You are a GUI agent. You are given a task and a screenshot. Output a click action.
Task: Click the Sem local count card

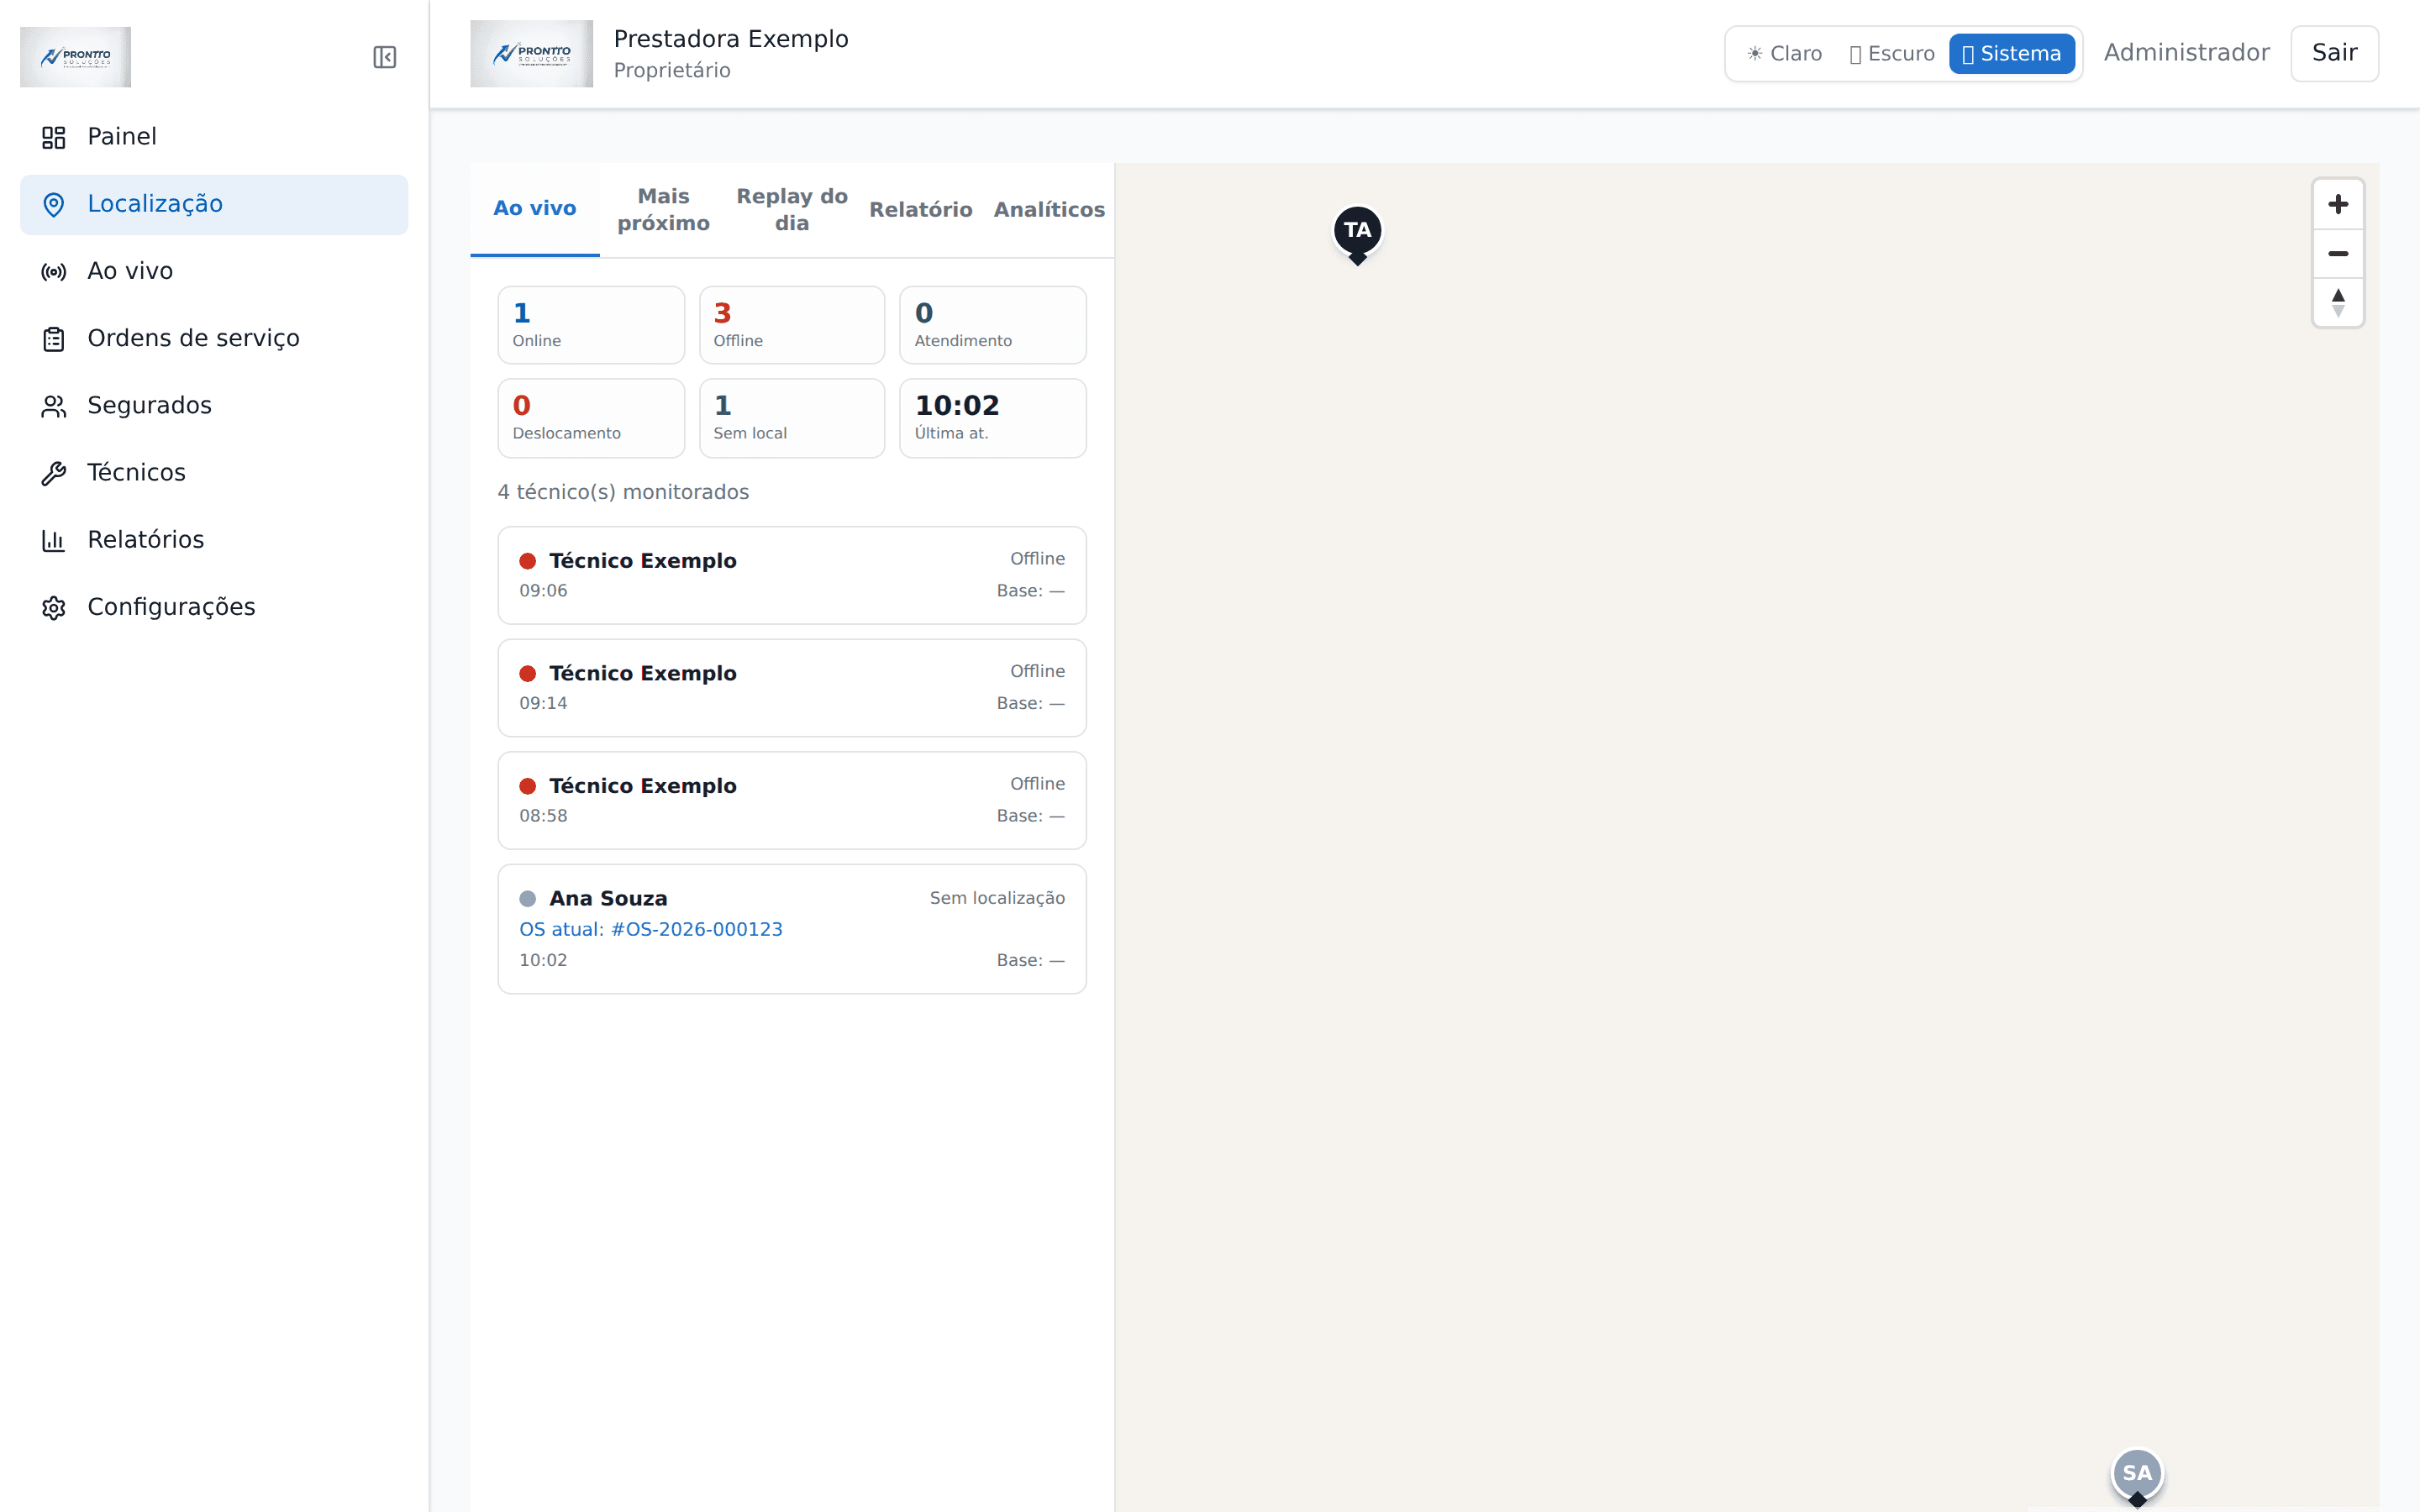coord(792,418)
